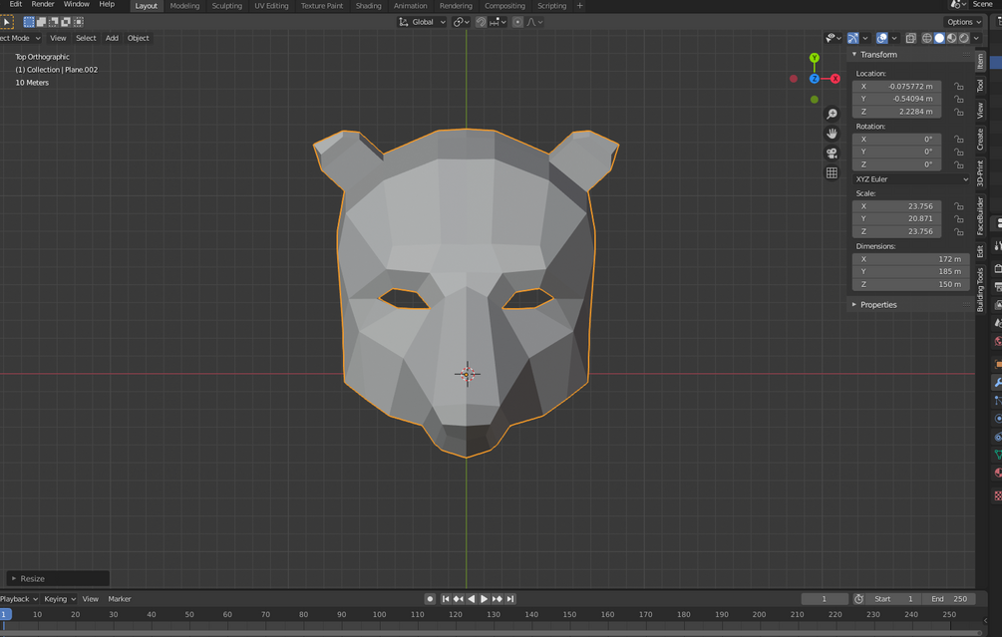Image resolution: width=1002 pixels, height=637 pixels.
Task: Open the XYZ Euler rotation mode dropdown
Action: point(911,179)
